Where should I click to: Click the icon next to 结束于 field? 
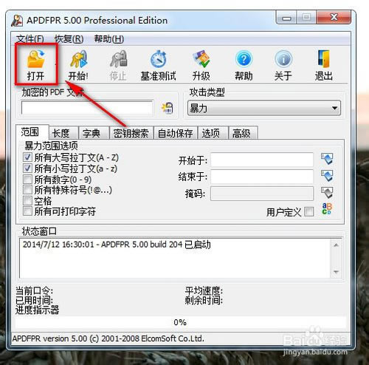point(327,176)
